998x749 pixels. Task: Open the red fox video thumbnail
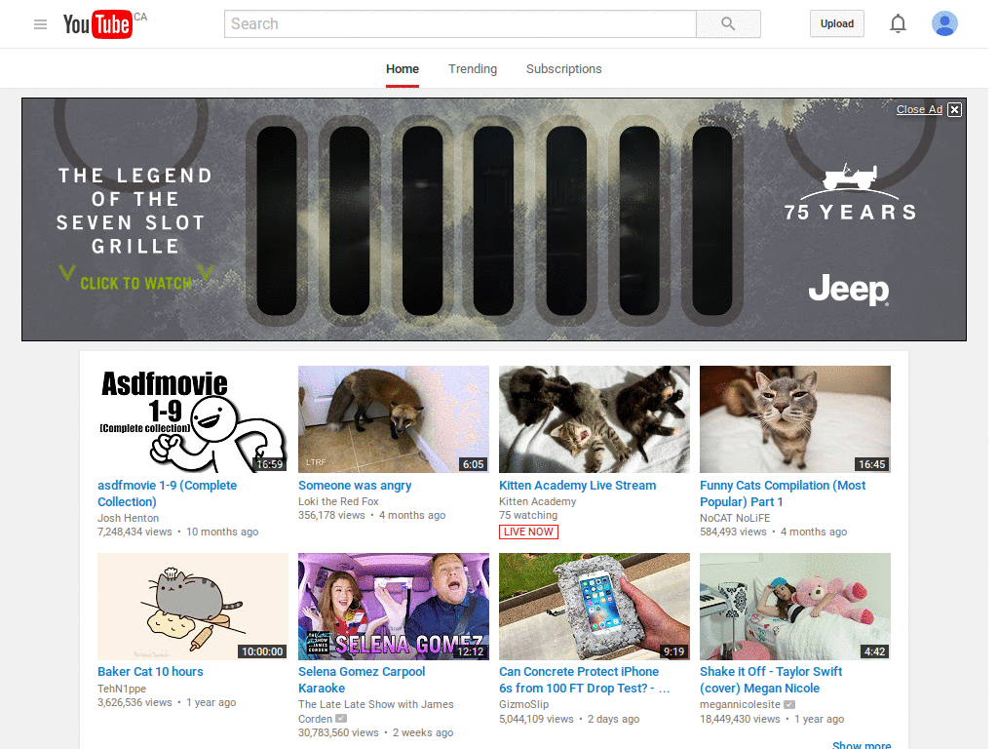pos(394,419)
